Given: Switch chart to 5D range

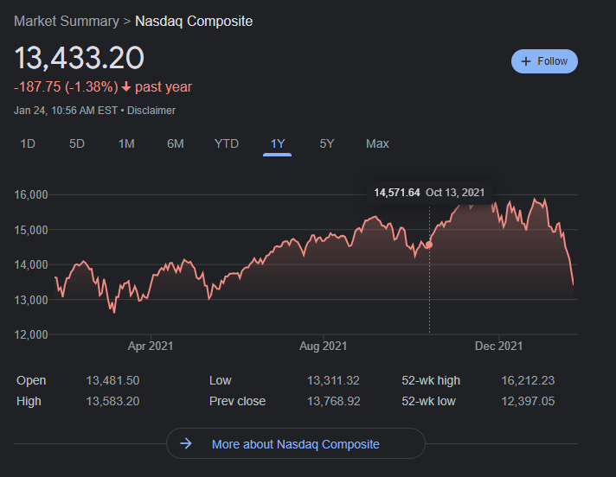Looking at the screenshot, I should (x=77, y=143).
